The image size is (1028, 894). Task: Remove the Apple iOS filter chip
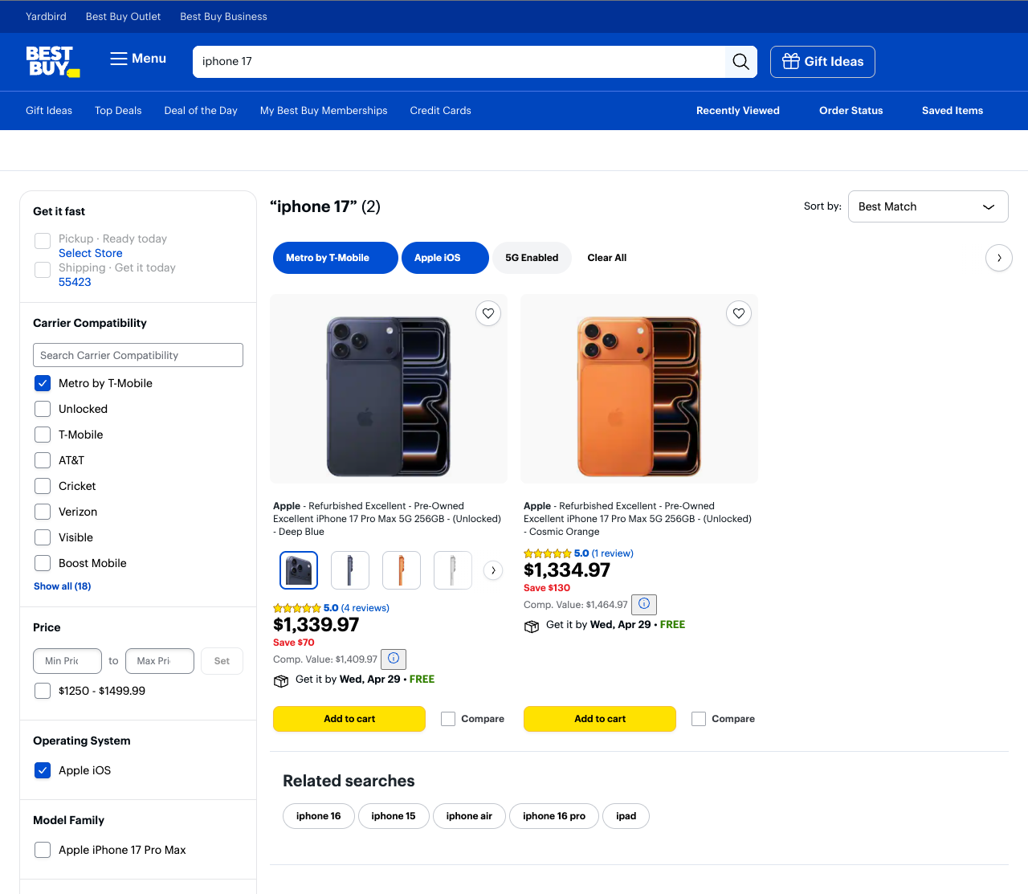445,258
